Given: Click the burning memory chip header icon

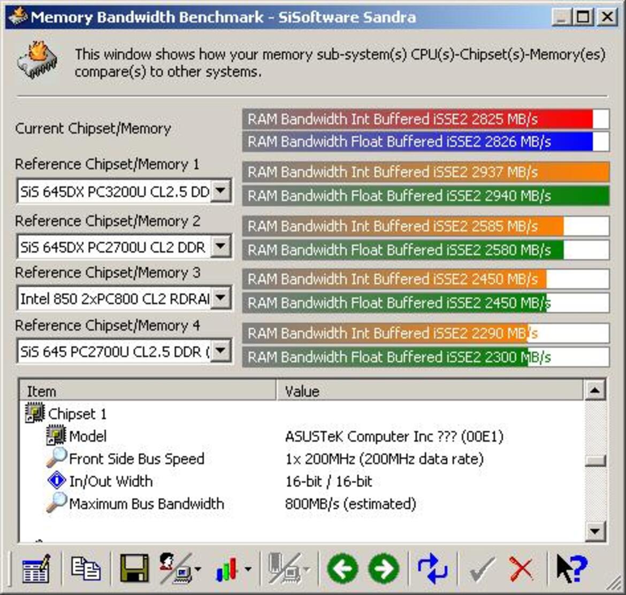Looking at the screenshot, I should 37,60.
